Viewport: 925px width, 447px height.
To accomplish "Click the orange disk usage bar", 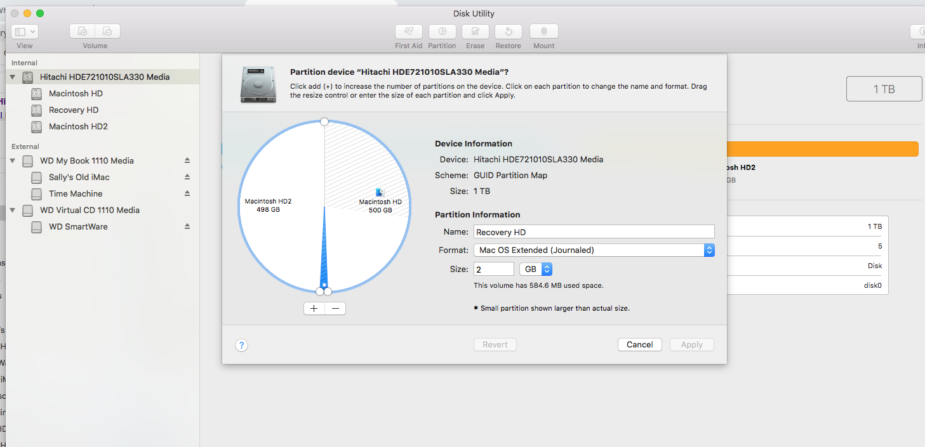I will tap(823, 149).
